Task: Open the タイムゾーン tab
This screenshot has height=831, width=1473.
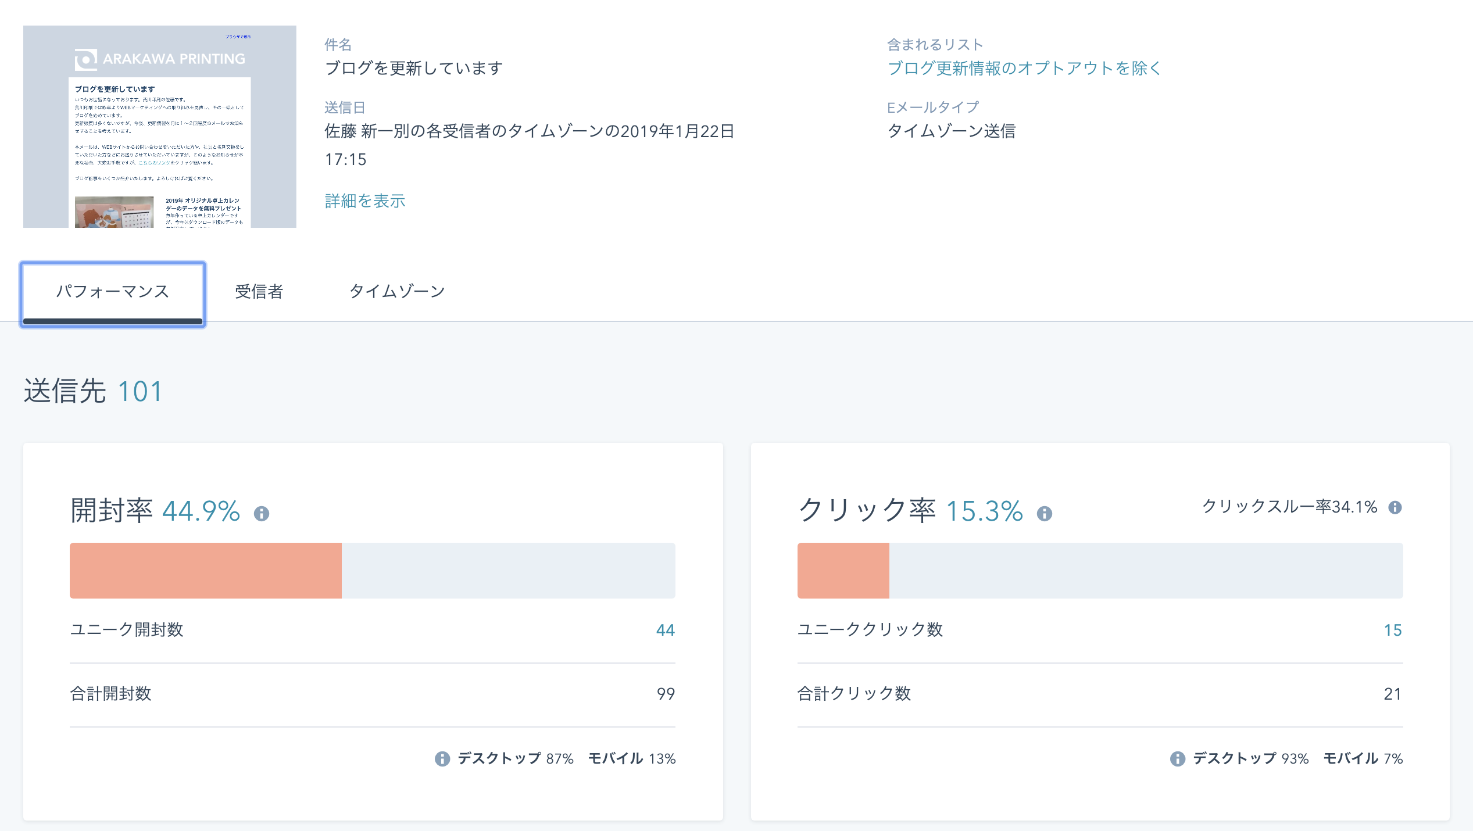Action: coord(397,292)
